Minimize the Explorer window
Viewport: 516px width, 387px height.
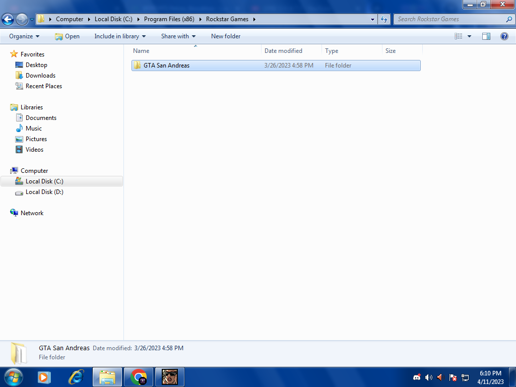point(470,4)
